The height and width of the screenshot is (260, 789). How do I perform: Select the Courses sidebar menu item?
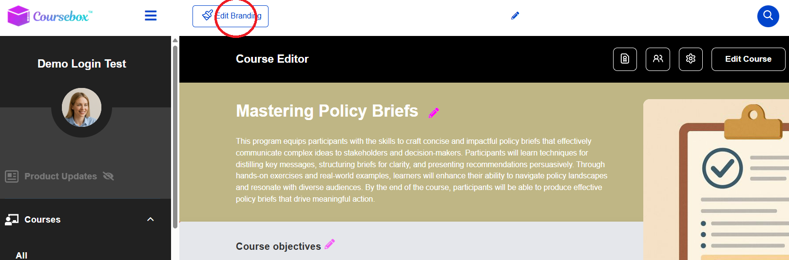(43, 220)
